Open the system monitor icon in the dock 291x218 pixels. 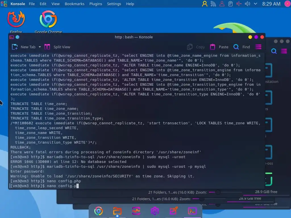click(x=136, y=211)
